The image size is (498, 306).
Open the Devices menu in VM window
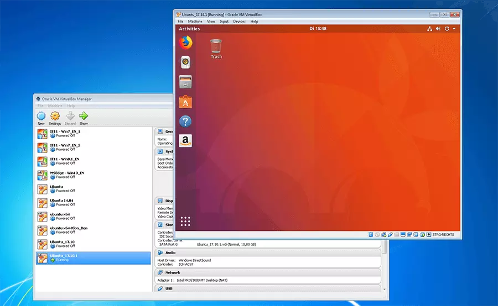click(239, 22)
